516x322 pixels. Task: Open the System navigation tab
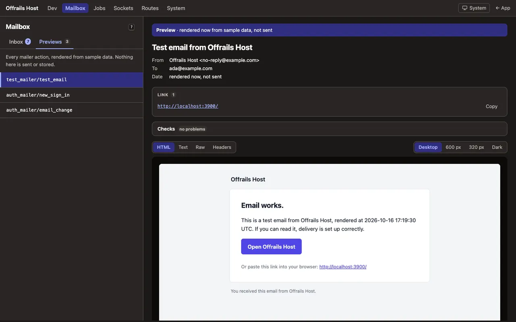click(x=176, y=8)
